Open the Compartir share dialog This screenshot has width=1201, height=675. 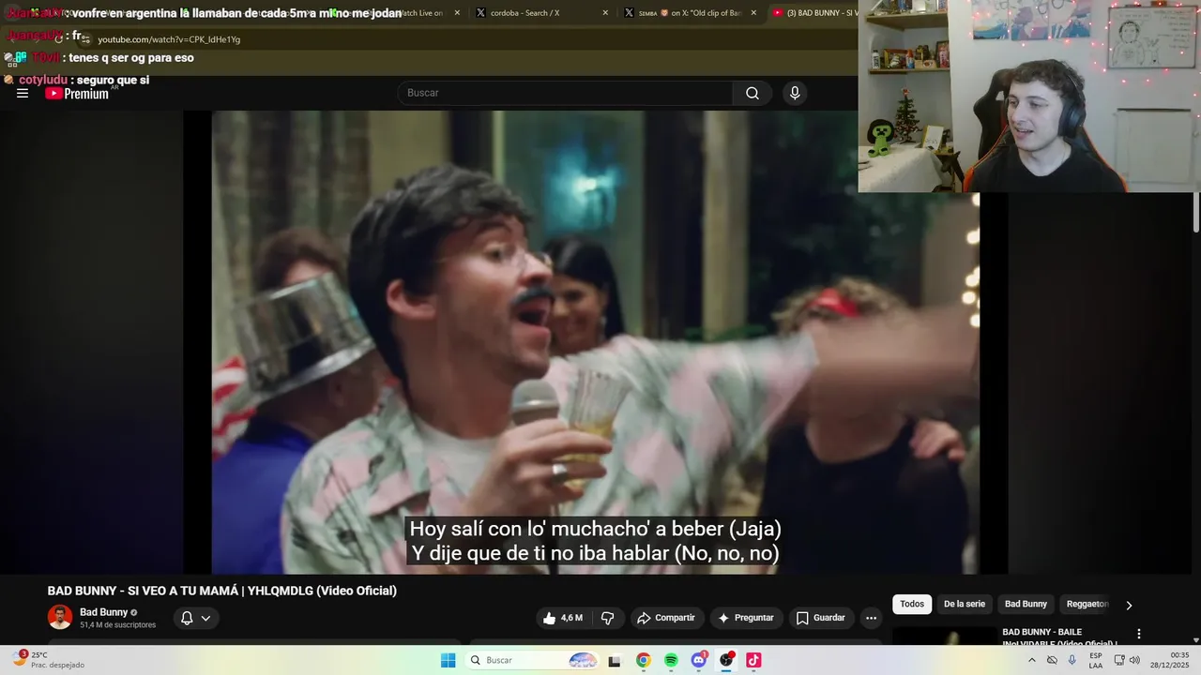click(665, 618)
